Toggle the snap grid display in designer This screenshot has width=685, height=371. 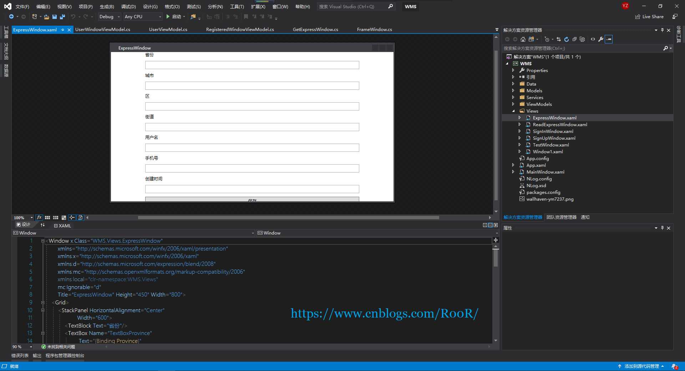[x=47, y=217]
